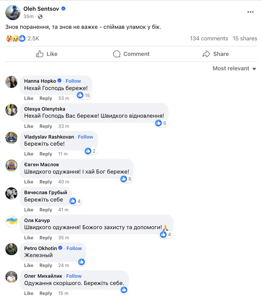
Task: Click the Share arrow icon
Action: [206, 54]
